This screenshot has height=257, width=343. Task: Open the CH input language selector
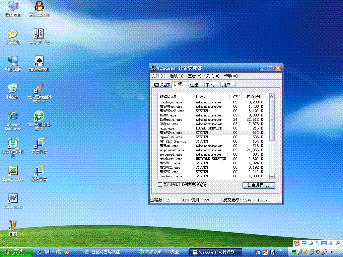click(x=258, y=252)
